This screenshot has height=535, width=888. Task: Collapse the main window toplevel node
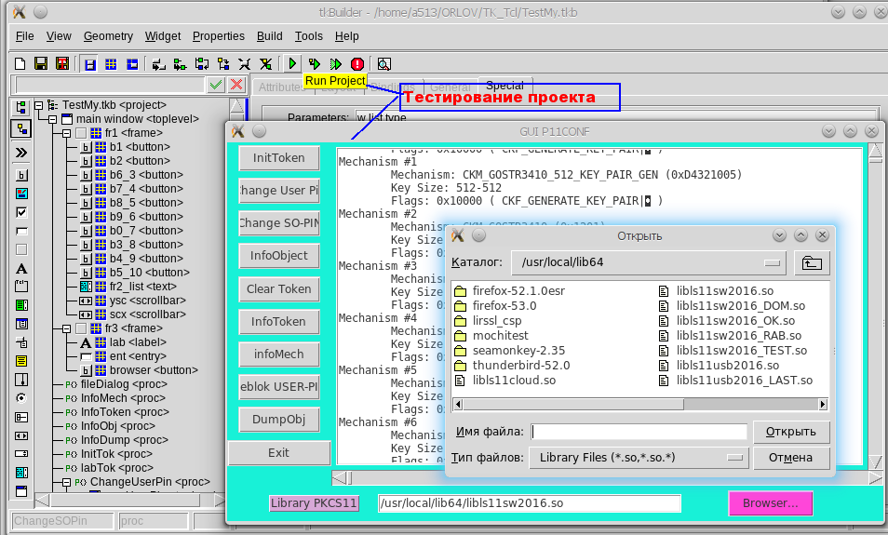[x=53, y=119]
